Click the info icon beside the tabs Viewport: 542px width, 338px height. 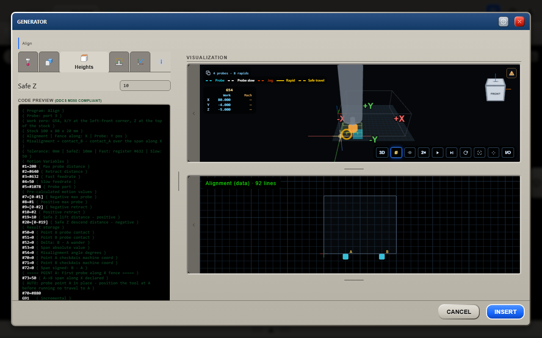(x=161, y=62)
